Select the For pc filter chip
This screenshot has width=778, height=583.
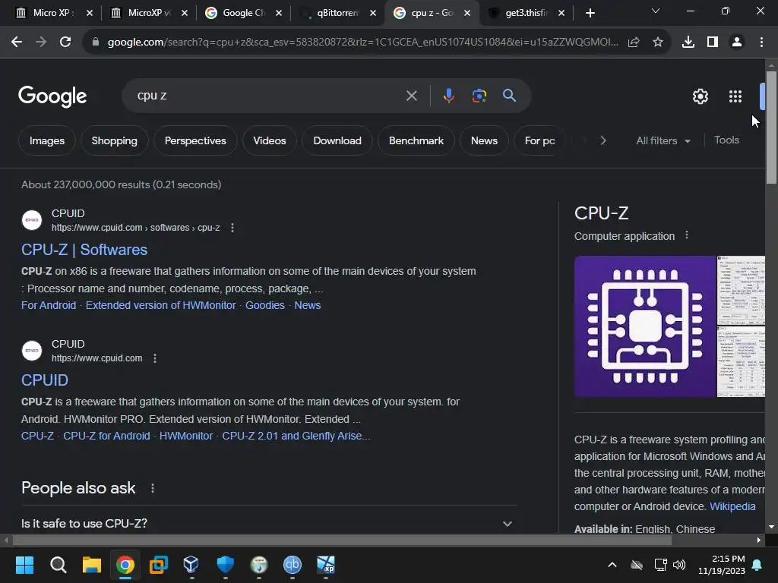pyautogui.click(x=540, y=140)
